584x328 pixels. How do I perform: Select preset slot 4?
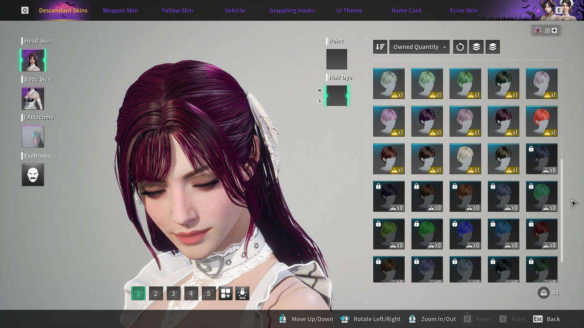[191, 293]
